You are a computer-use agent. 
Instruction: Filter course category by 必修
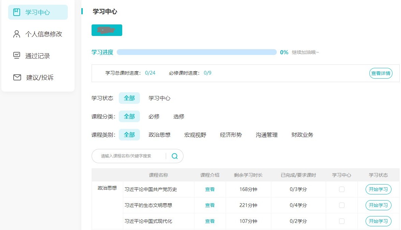point(154,116)
